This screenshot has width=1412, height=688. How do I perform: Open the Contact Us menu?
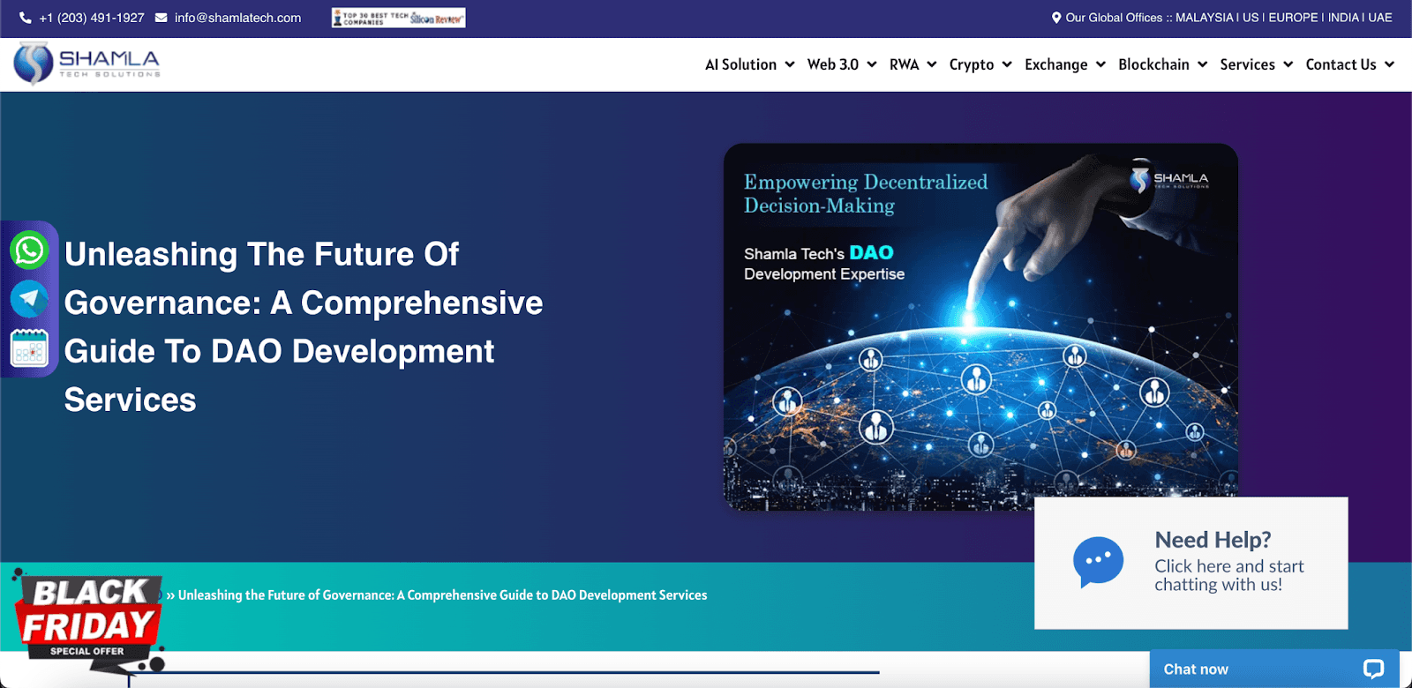click(x=1341, y=64)
